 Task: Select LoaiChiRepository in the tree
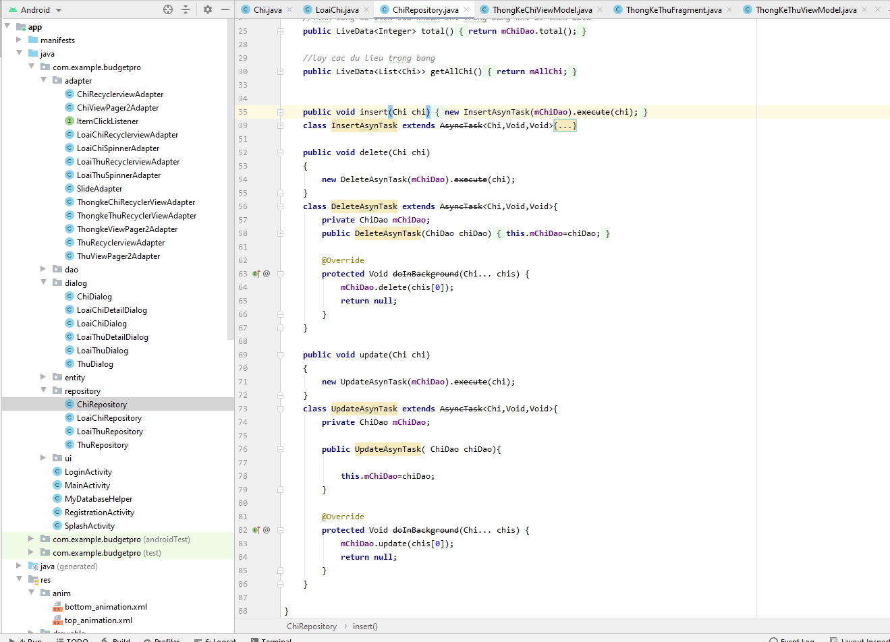pyautogui.click(x=109, y=417)
